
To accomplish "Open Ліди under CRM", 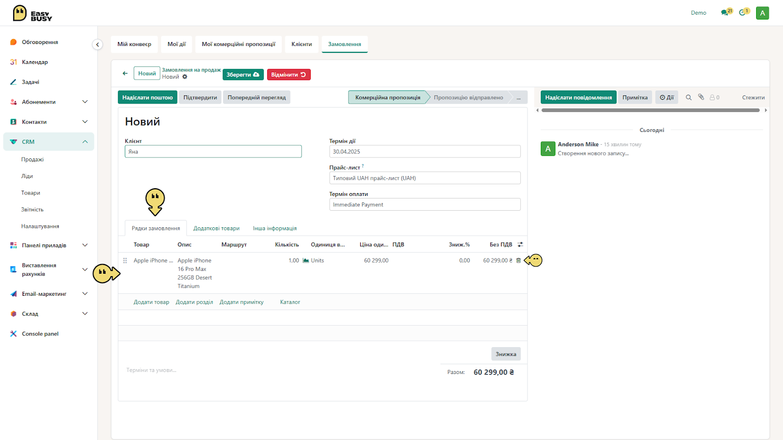I will tap(27, 176).
